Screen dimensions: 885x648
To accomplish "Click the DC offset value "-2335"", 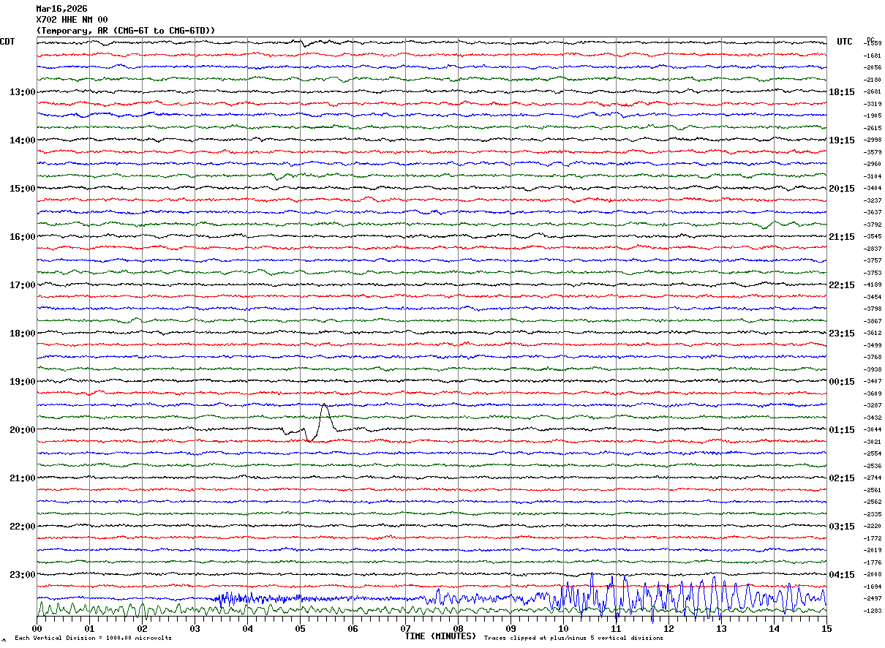I will (873, 514).
